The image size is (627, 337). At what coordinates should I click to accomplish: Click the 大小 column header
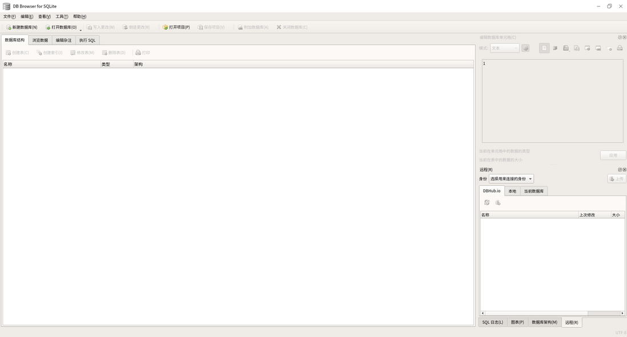(617, 215)
